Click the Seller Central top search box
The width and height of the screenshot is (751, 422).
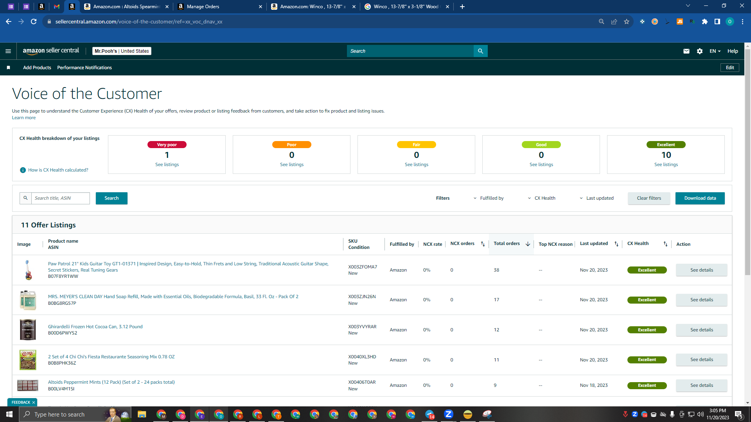tap(410, 51)
